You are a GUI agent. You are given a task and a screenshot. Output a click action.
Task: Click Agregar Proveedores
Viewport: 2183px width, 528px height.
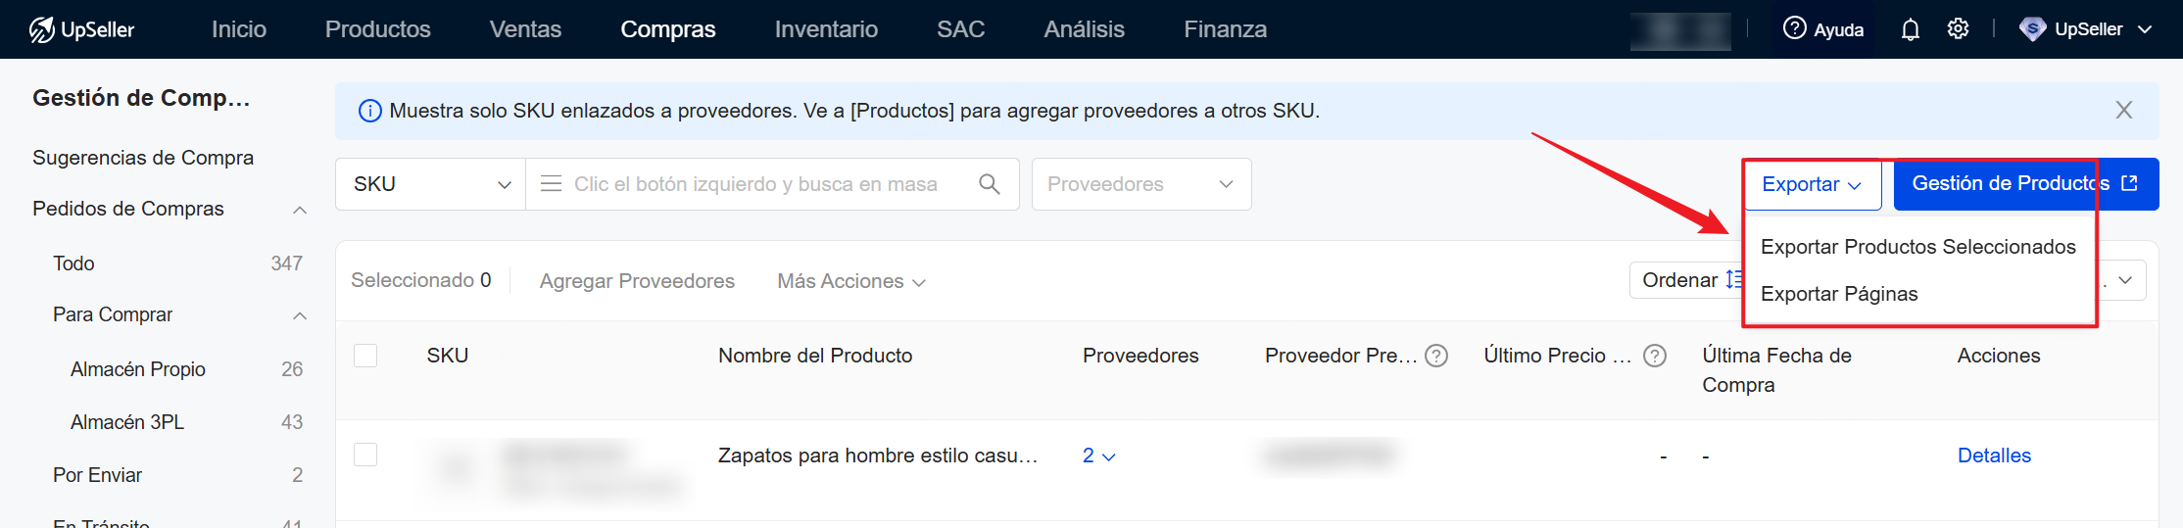tap(637, 281)
